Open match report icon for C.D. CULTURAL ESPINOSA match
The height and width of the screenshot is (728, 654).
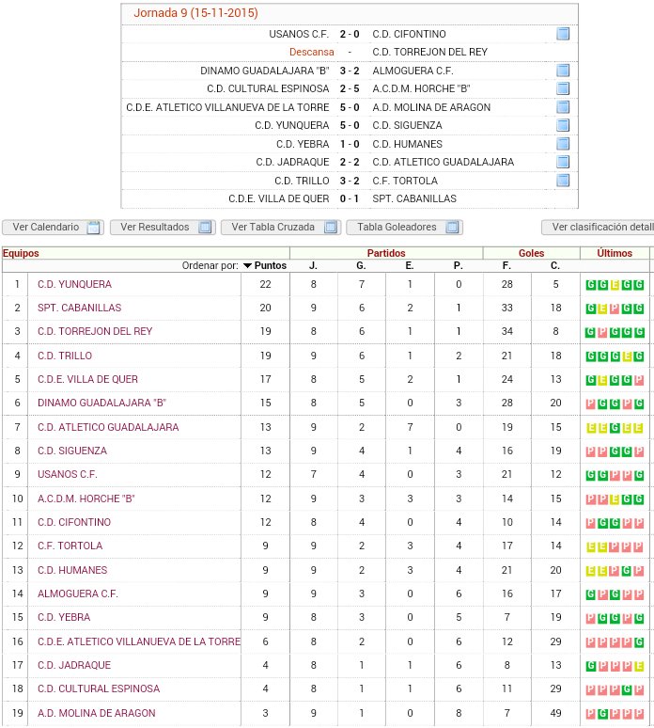pos(563,88)
